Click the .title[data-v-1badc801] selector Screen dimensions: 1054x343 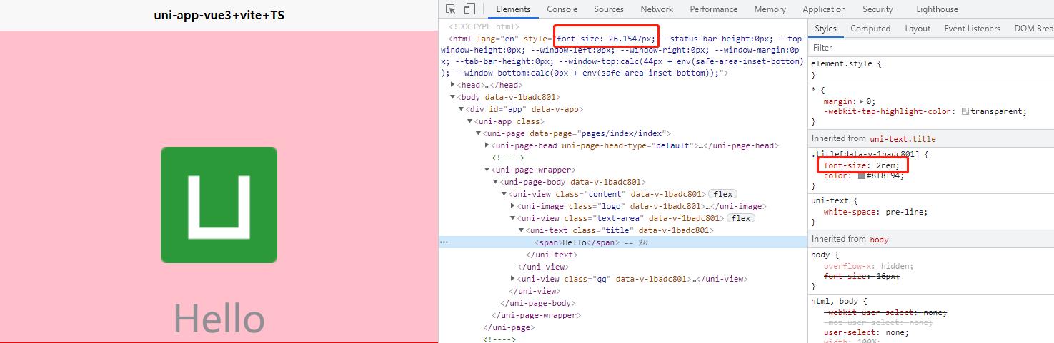point(865,154)
